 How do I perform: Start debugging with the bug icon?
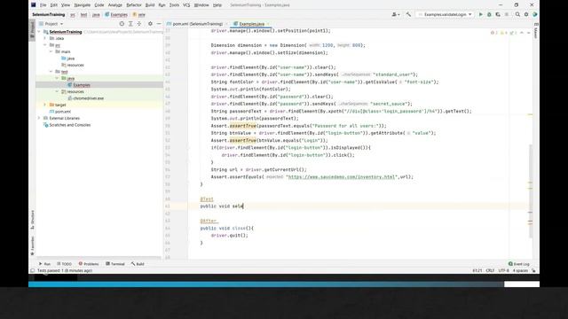click(x=489, y=14)
